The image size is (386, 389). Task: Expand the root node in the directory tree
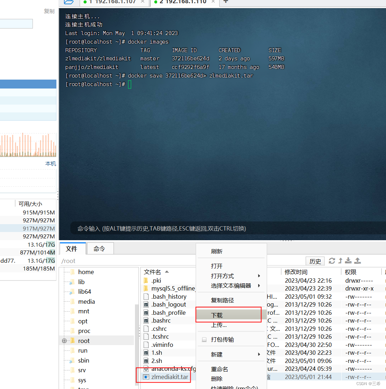(x=64, y=340)
